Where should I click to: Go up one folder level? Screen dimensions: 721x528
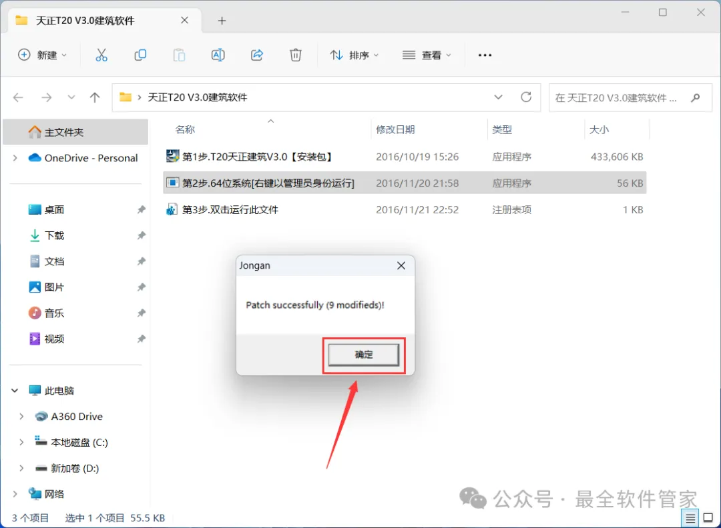click(x=95, y=97)
